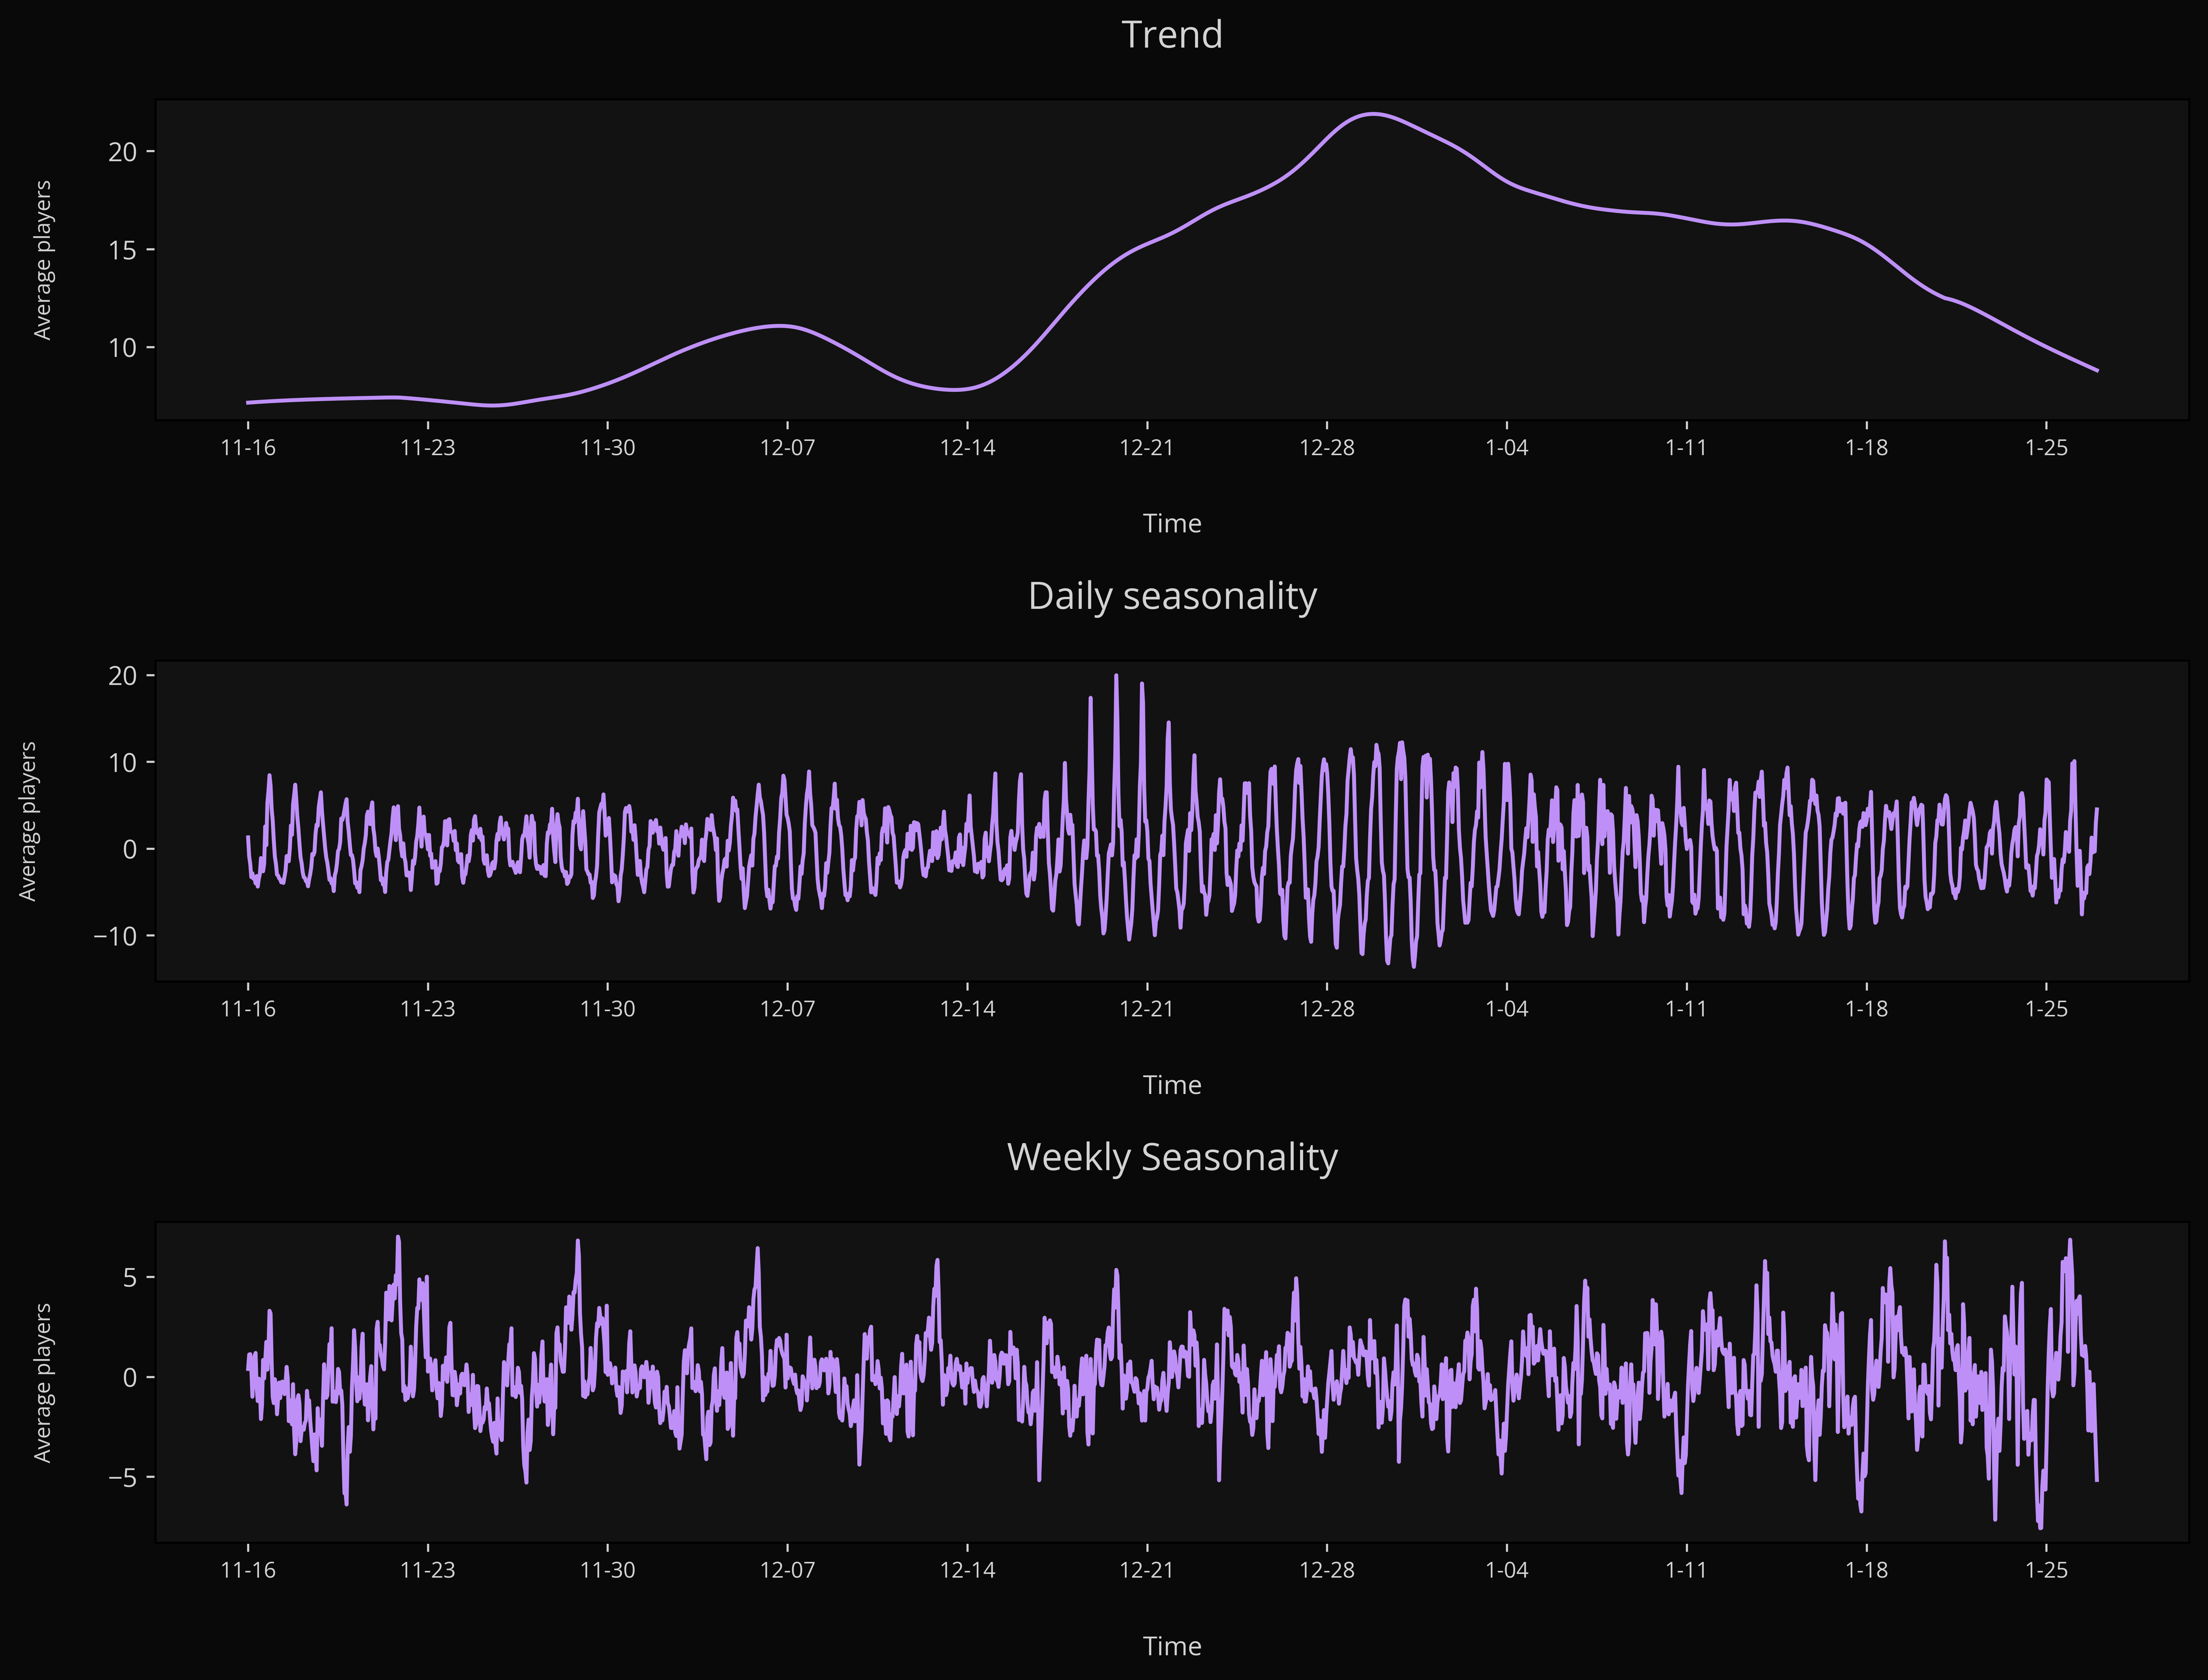The width and height of the screenshot is (2208, 1680).
Task: Select y-axis value "10" on Daily seasonality chart
Action: (123, 763)
